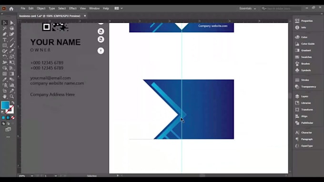Close the business card document tab
The width and height of the screenshot is (324, 182).
(85, 16)
